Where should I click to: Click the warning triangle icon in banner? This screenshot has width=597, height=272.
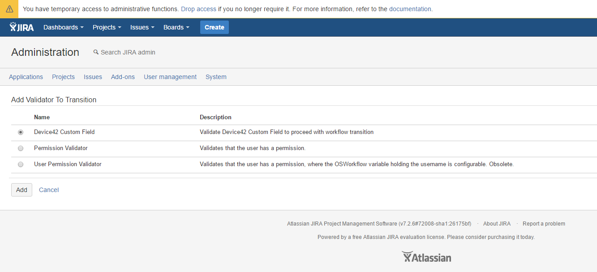[9, 9]
